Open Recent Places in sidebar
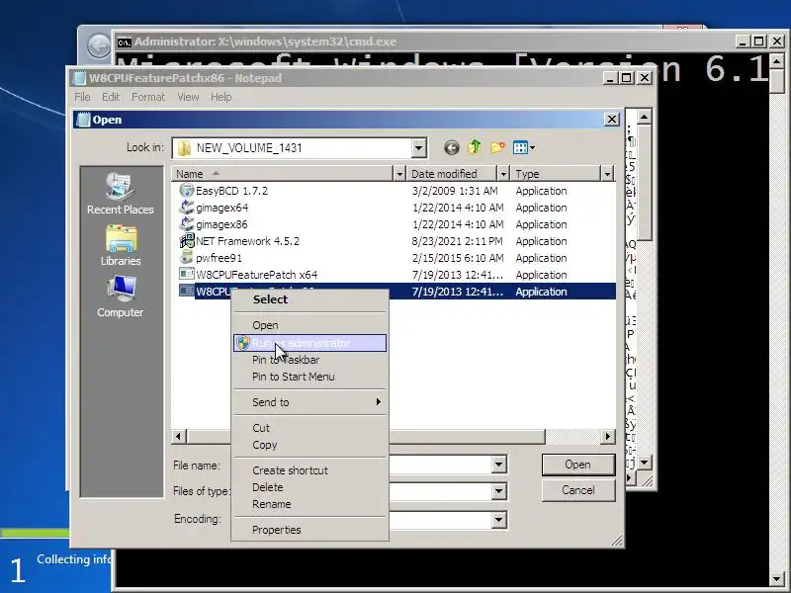The height and width of the screenshot is (593, 791). click(x=120, y=194)
